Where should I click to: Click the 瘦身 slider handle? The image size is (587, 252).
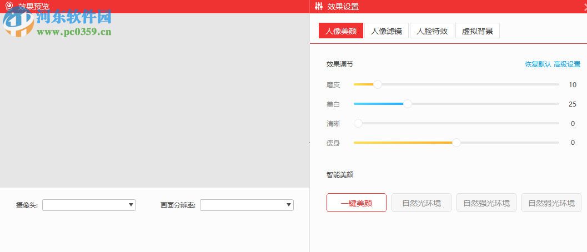click(x=456, y=143)
